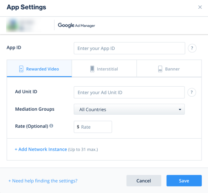The height and width of the screenshot is (193, 208).
Task: Click the Interstitial phone icon
Action: [x=92, y=69]
